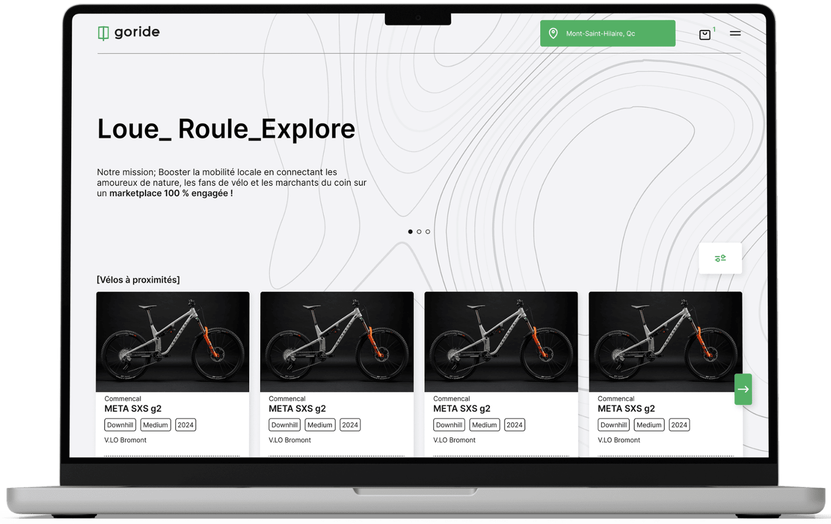Open the first META SXS g2 bike image
Image resolution: width=831 pixels, height=524 pixels.
(x=172, y=342)
